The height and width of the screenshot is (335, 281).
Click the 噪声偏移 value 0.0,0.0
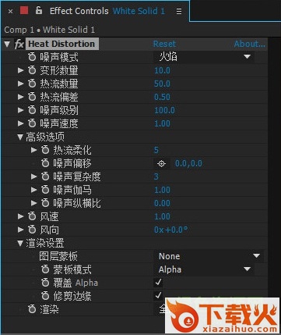pos(188,163)
